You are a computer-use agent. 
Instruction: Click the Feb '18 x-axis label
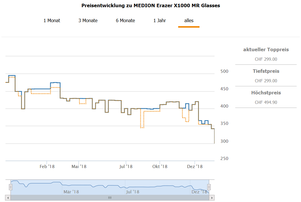[x=47, y=166]
